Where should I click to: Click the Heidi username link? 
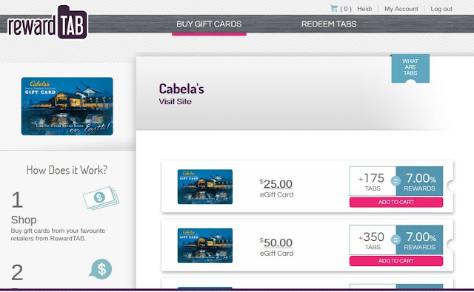click(x=364, y=9)
